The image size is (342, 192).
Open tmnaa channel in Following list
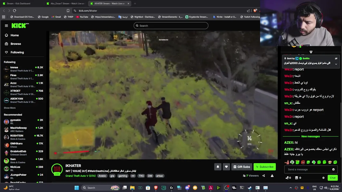pyautogui.click(x=24, y=69)
